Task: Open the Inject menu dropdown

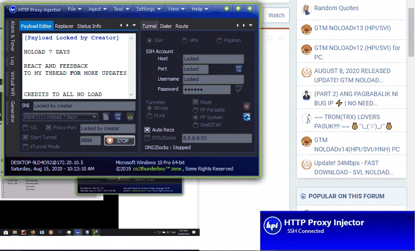Action: tap(97, 9)
